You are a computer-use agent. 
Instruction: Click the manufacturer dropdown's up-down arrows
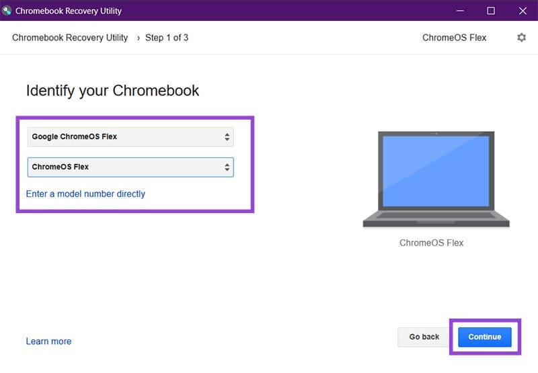click(x=227, y=136)
